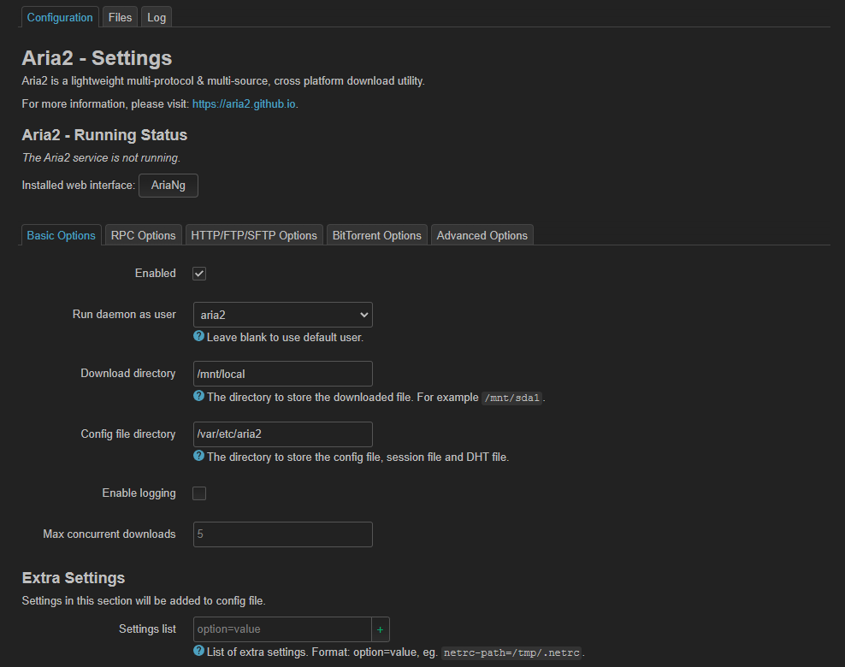845x667 pixels.
Task: Click the 'Run daemon as user' label
Action: coord(125,314)
